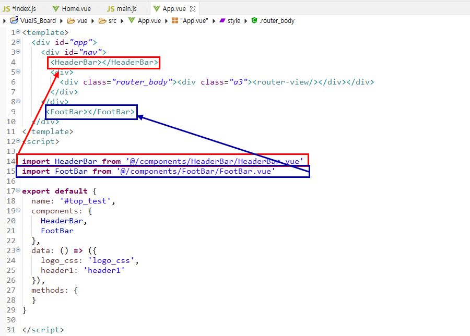Click line number 16 in the gutter
This screenshot has height=336, width=470.
pos(11,182)
